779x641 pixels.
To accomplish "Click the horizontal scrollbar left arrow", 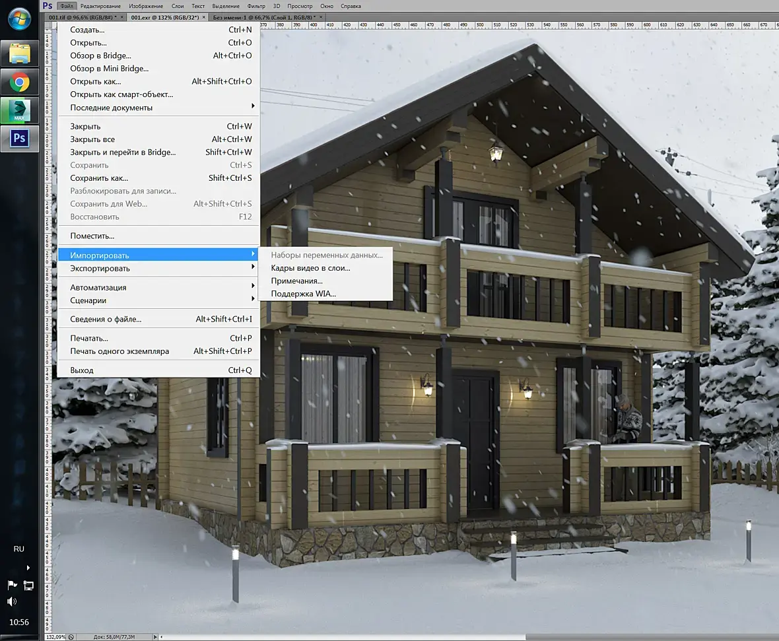I will (x=161, y=637).
